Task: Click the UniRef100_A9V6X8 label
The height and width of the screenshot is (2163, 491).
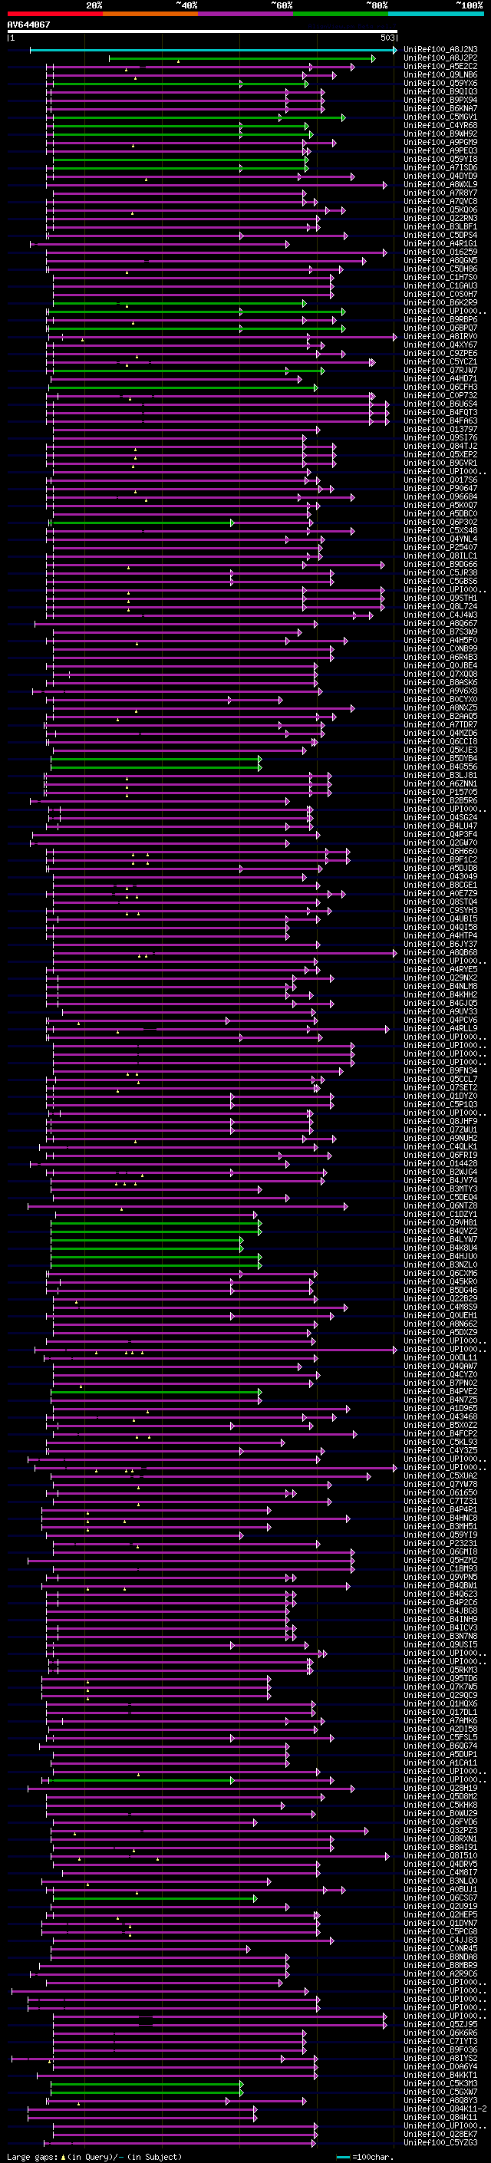Action: tap(440, 691)
